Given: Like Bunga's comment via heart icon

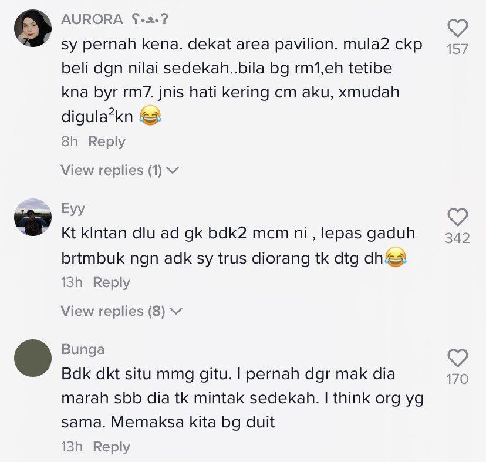Looking at the screenshot, I should (457, 358).
